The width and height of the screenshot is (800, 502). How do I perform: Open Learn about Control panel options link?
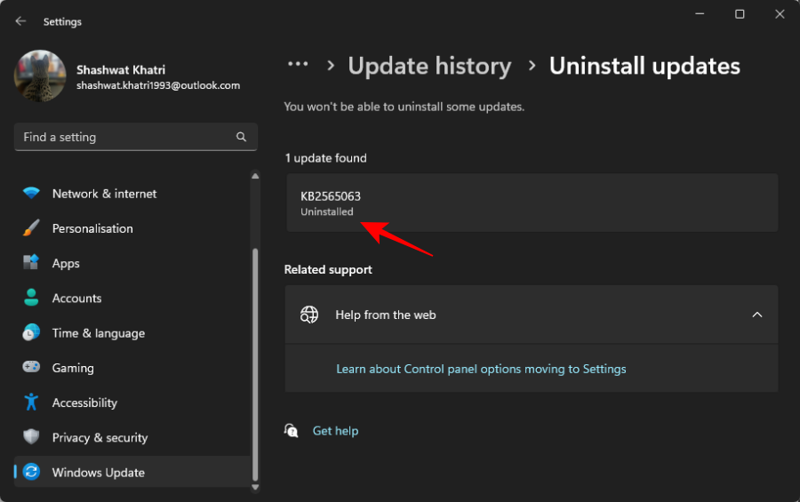pyautogui.click(x=481, y=369)
